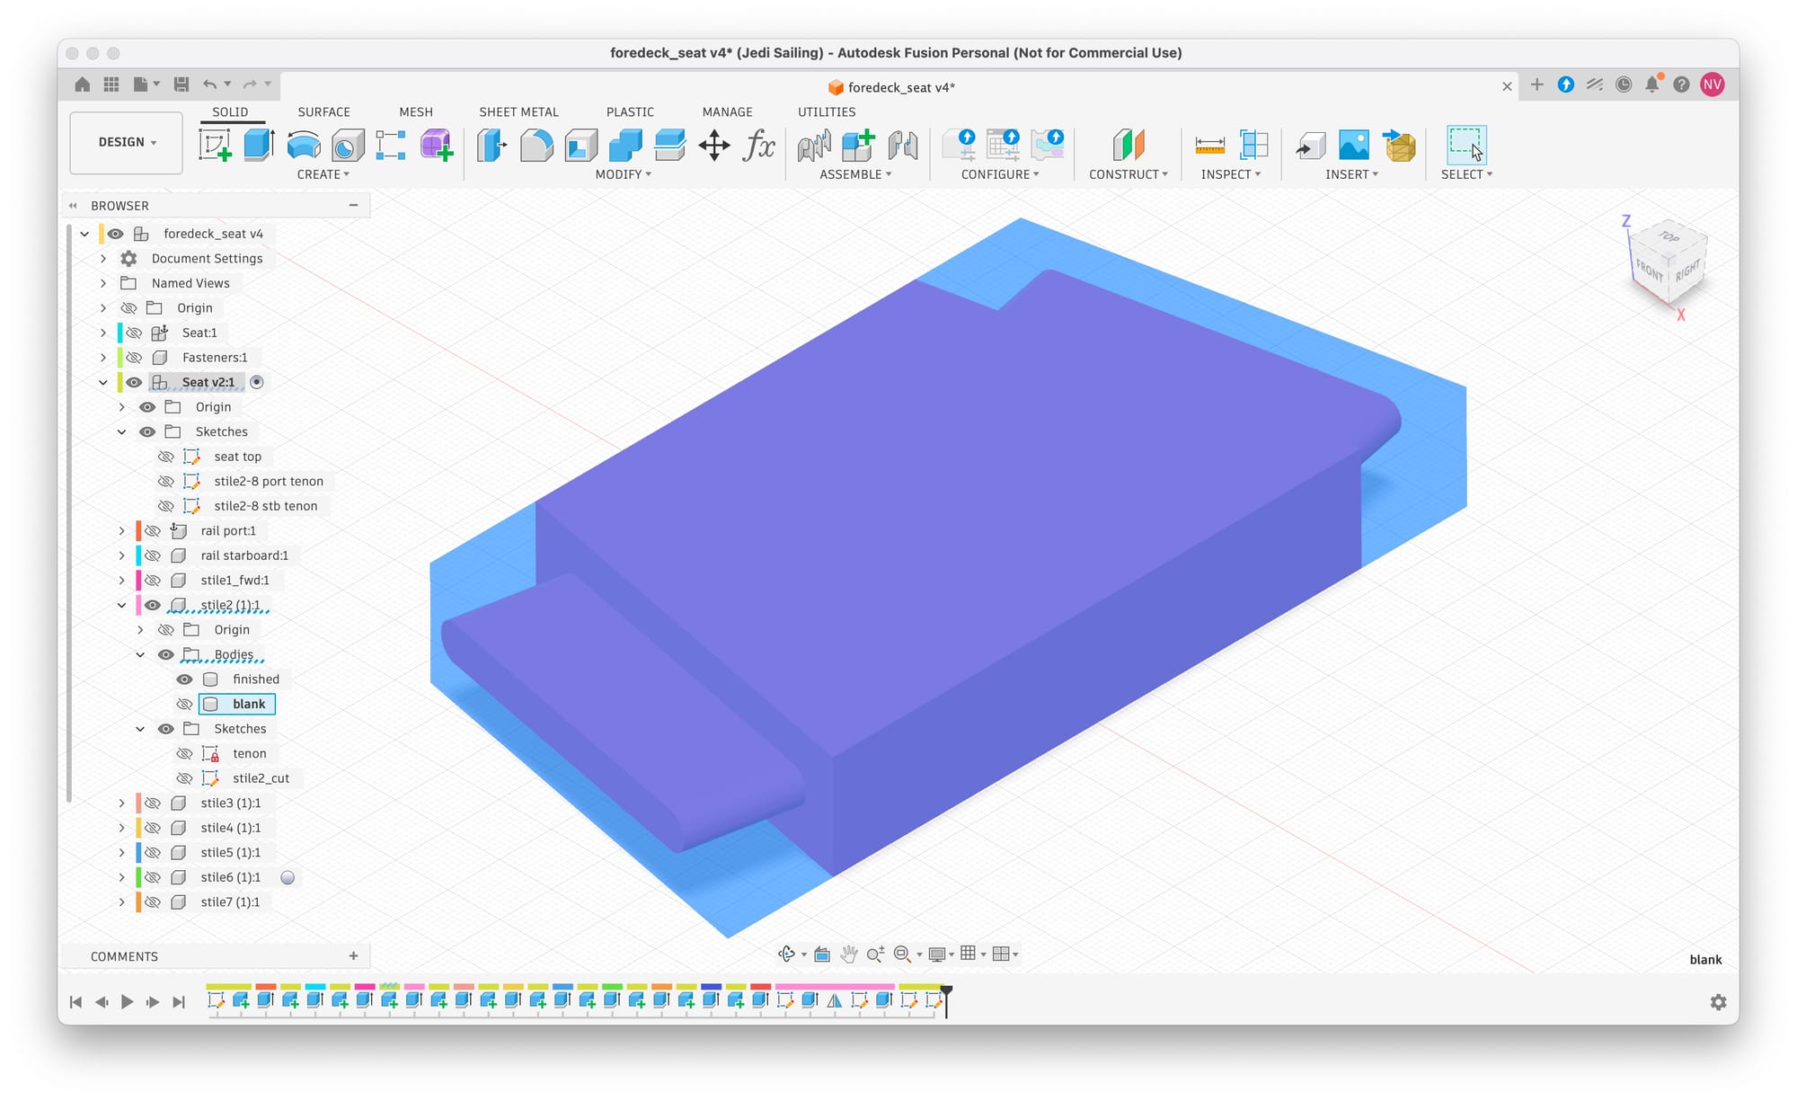Image resolution: width=1797 pixels, height=1101 pixels.
Task: Expand stile3 (1):1 component
Action: (x=122, y=804)
